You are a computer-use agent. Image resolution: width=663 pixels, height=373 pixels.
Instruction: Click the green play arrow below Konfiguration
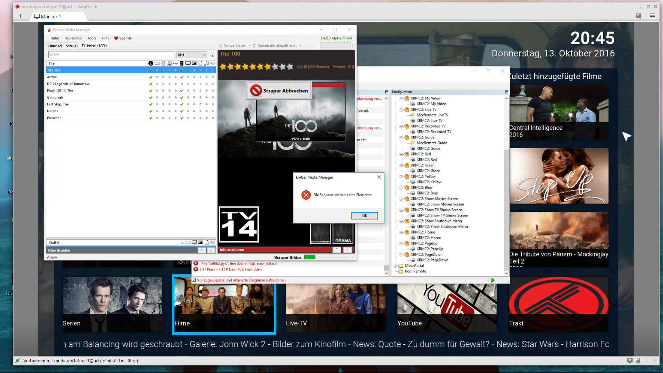click(x=492, y=280)
